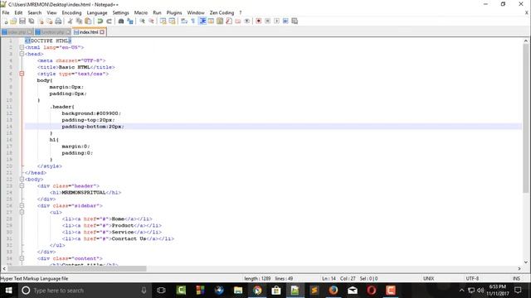The image size is (531, 298).
Task: Undo the last edit with the green arrow
Action: click(100, 22)
